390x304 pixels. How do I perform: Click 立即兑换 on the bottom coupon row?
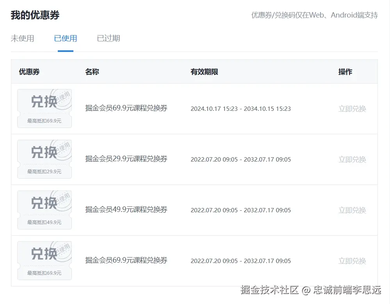tap(352, 260)
